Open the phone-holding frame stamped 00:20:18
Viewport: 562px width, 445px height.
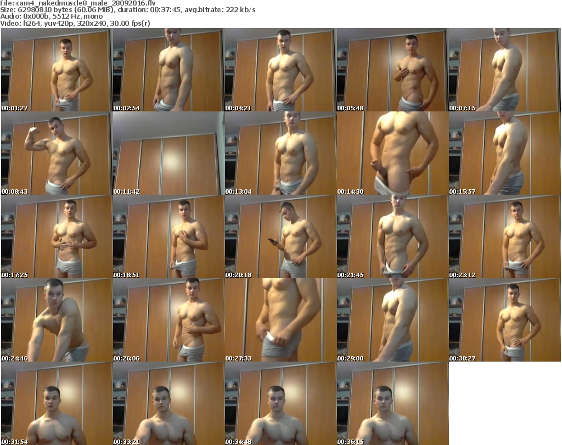(x=280, y=237)
